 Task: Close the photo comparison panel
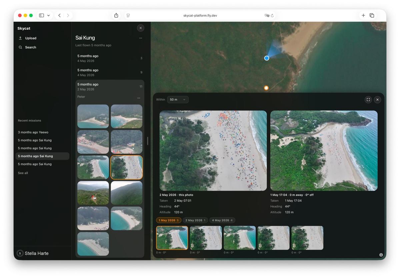pos(377,99)
